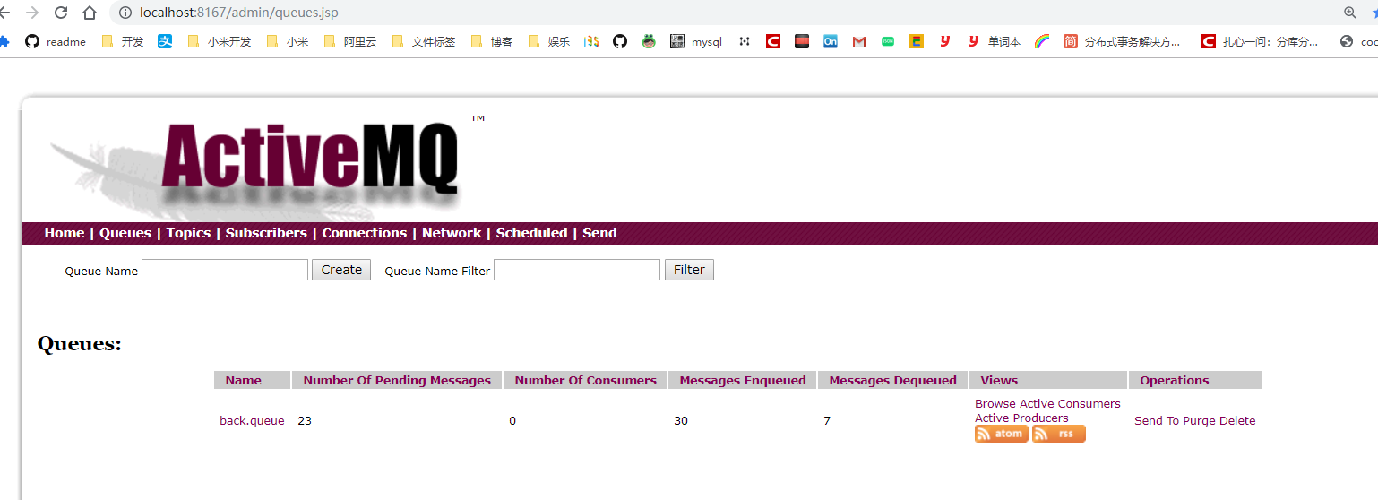Open the 小米 bookmark folder

[x=288, y=41]
